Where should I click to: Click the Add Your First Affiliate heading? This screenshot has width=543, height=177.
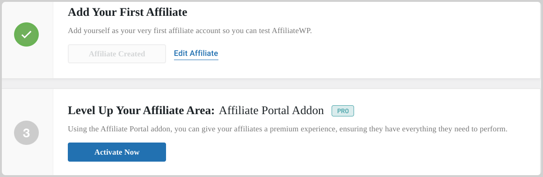[127, 12]
